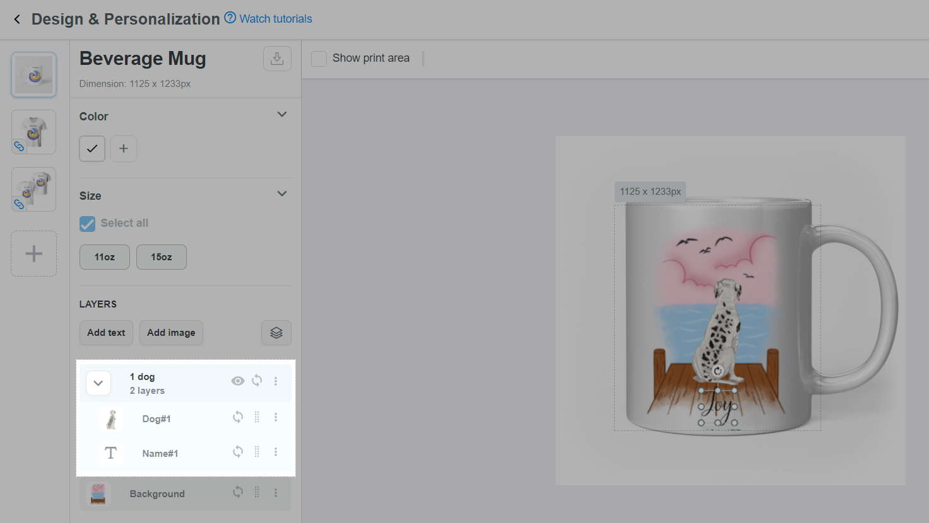Select the 11oz size option
The image size is (929, 523).
tap(105, 257)
